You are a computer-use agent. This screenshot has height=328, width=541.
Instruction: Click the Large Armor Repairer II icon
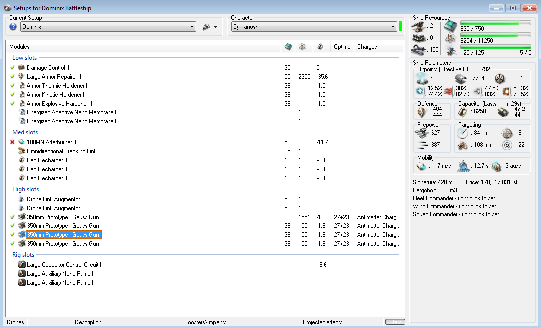(x=22, y=77)
